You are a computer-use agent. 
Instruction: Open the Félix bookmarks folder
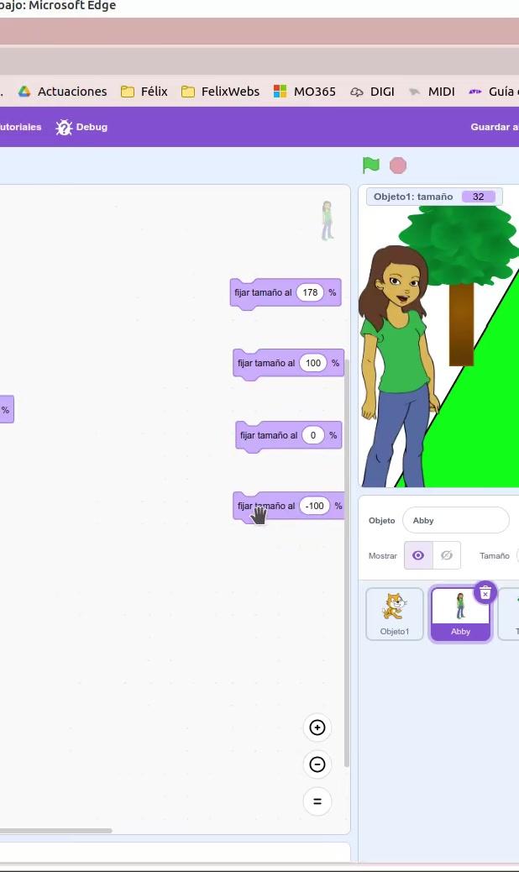click(x=144, y=92)
